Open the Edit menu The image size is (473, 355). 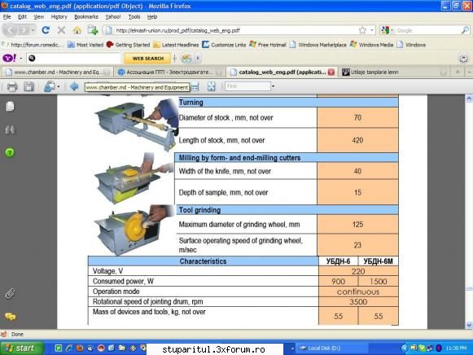(22, 17)
